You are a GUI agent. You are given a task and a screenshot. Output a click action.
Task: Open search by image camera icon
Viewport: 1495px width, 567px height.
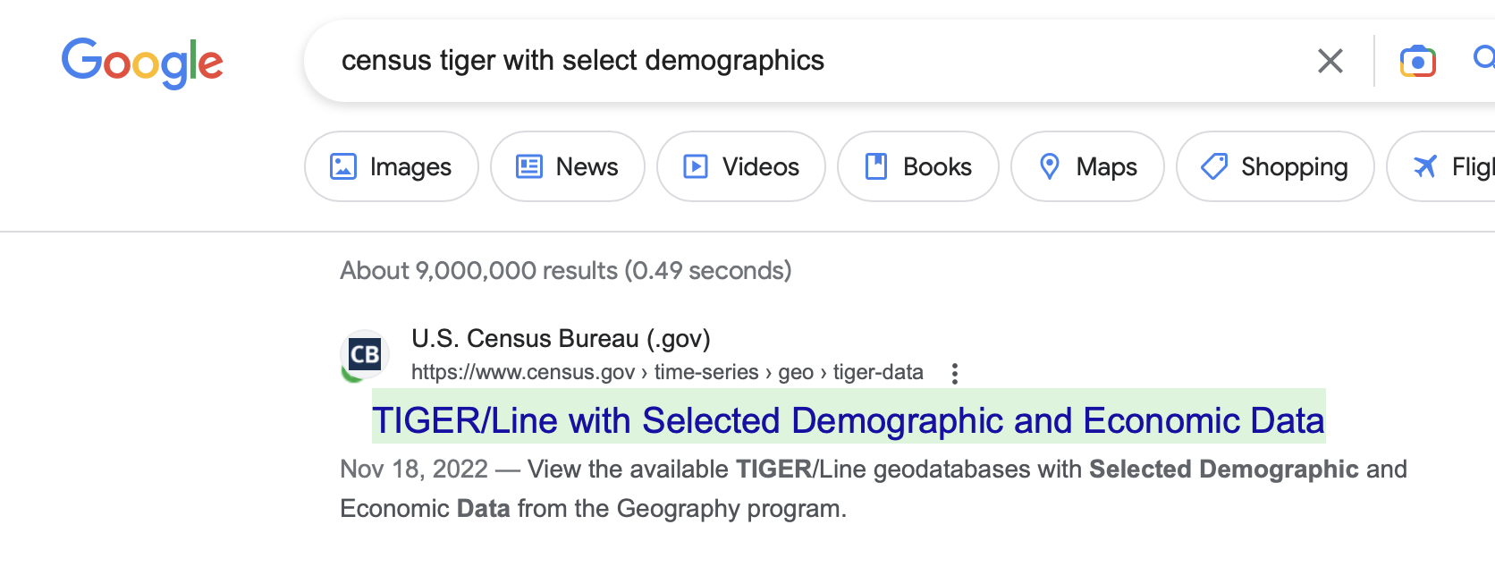(1417, 61)
